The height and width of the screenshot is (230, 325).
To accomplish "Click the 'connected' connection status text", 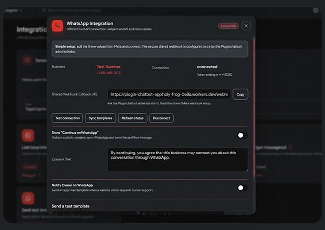I will [207, 67].
